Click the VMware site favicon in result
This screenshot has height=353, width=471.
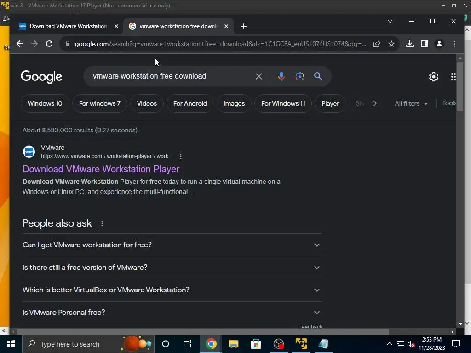click(x=29, y=152)
